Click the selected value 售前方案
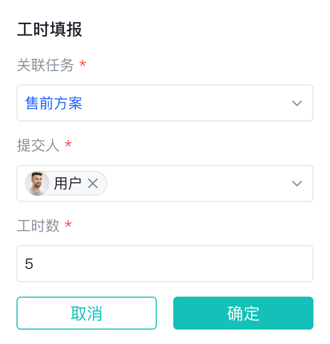330x344 pixels. 54,103
